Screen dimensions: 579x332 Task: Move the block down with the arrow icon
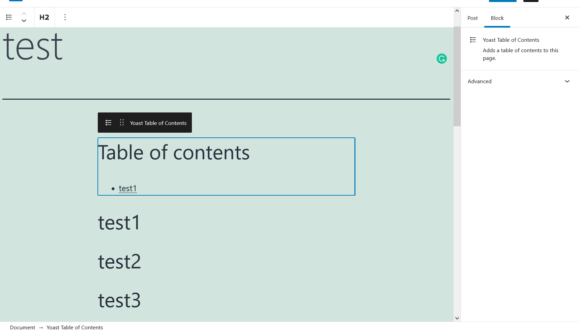tap(24, 21)
